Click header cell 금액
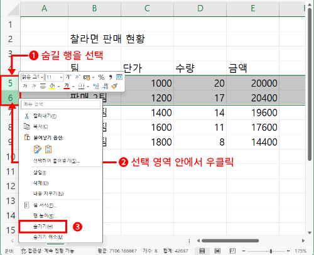This screenshot has width=314, height=255. pos(252,68)
